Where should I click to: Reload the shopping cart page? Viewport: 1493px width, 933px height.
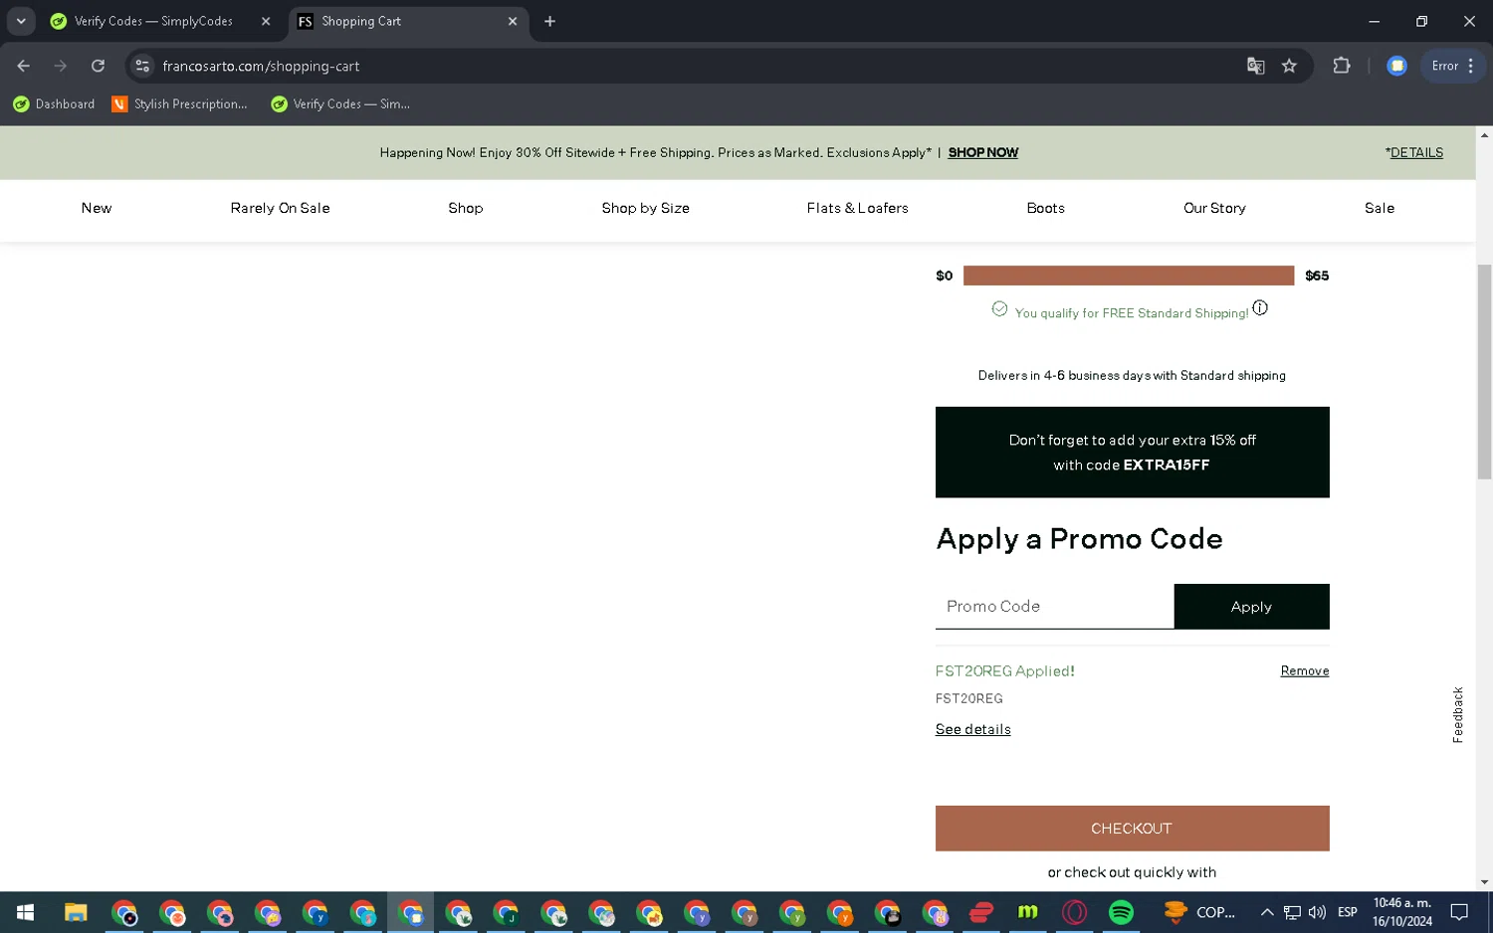[98, 66]
